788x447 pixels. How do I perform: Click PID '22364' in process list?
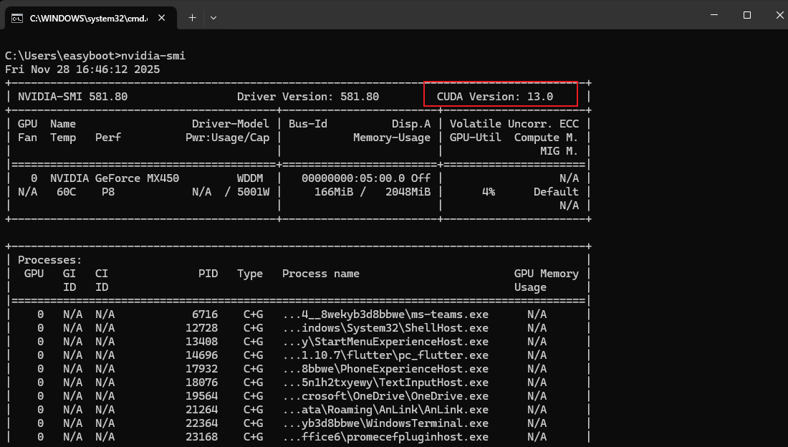[x=201, y=423]
